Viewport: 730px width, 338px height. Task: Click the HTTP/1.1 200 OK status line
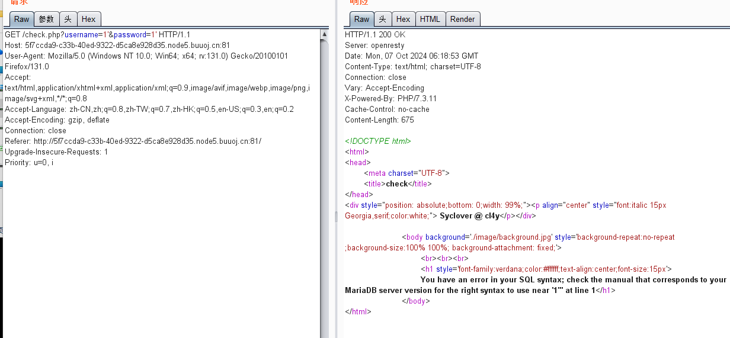(x=375, y=34)
